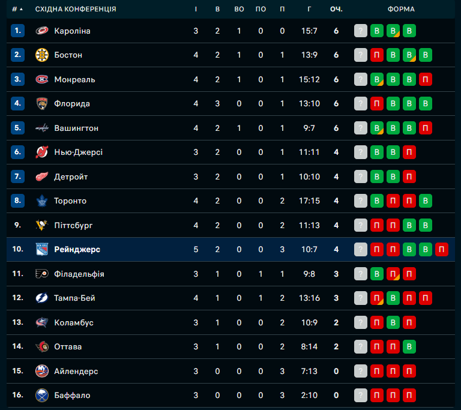The image size is (461, 410).
Task: Open the Рейнджерс team link
Action: tap(77, 250)
